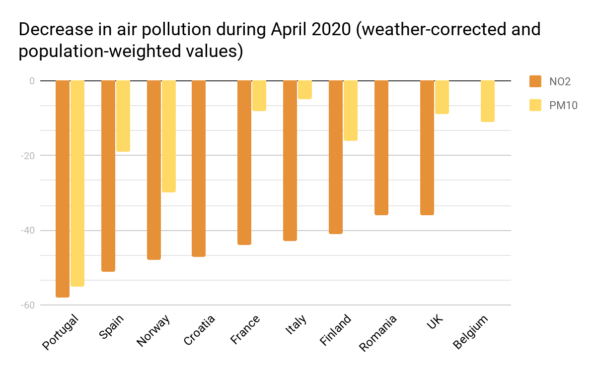
Task: Click the PM10 yellow legend swatch
Action: 535,105
